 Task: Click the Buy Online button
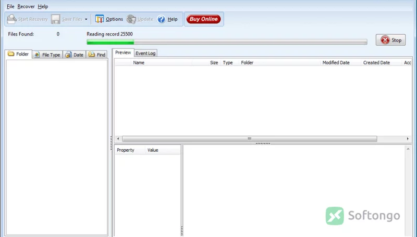pos(204,19)
